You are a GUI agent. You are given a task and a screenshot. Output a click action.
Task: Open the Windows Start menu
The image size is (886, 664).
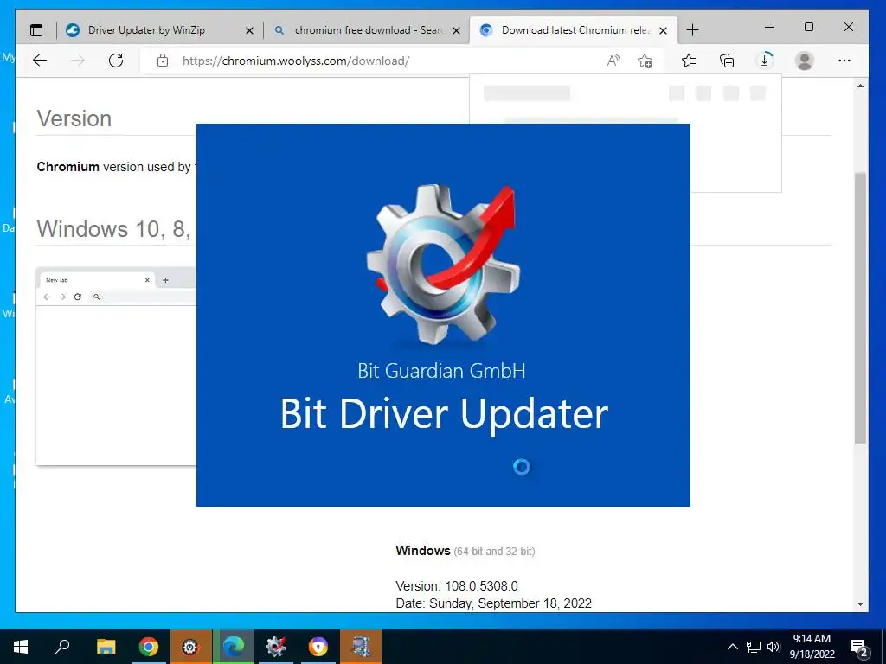point(21,647)
